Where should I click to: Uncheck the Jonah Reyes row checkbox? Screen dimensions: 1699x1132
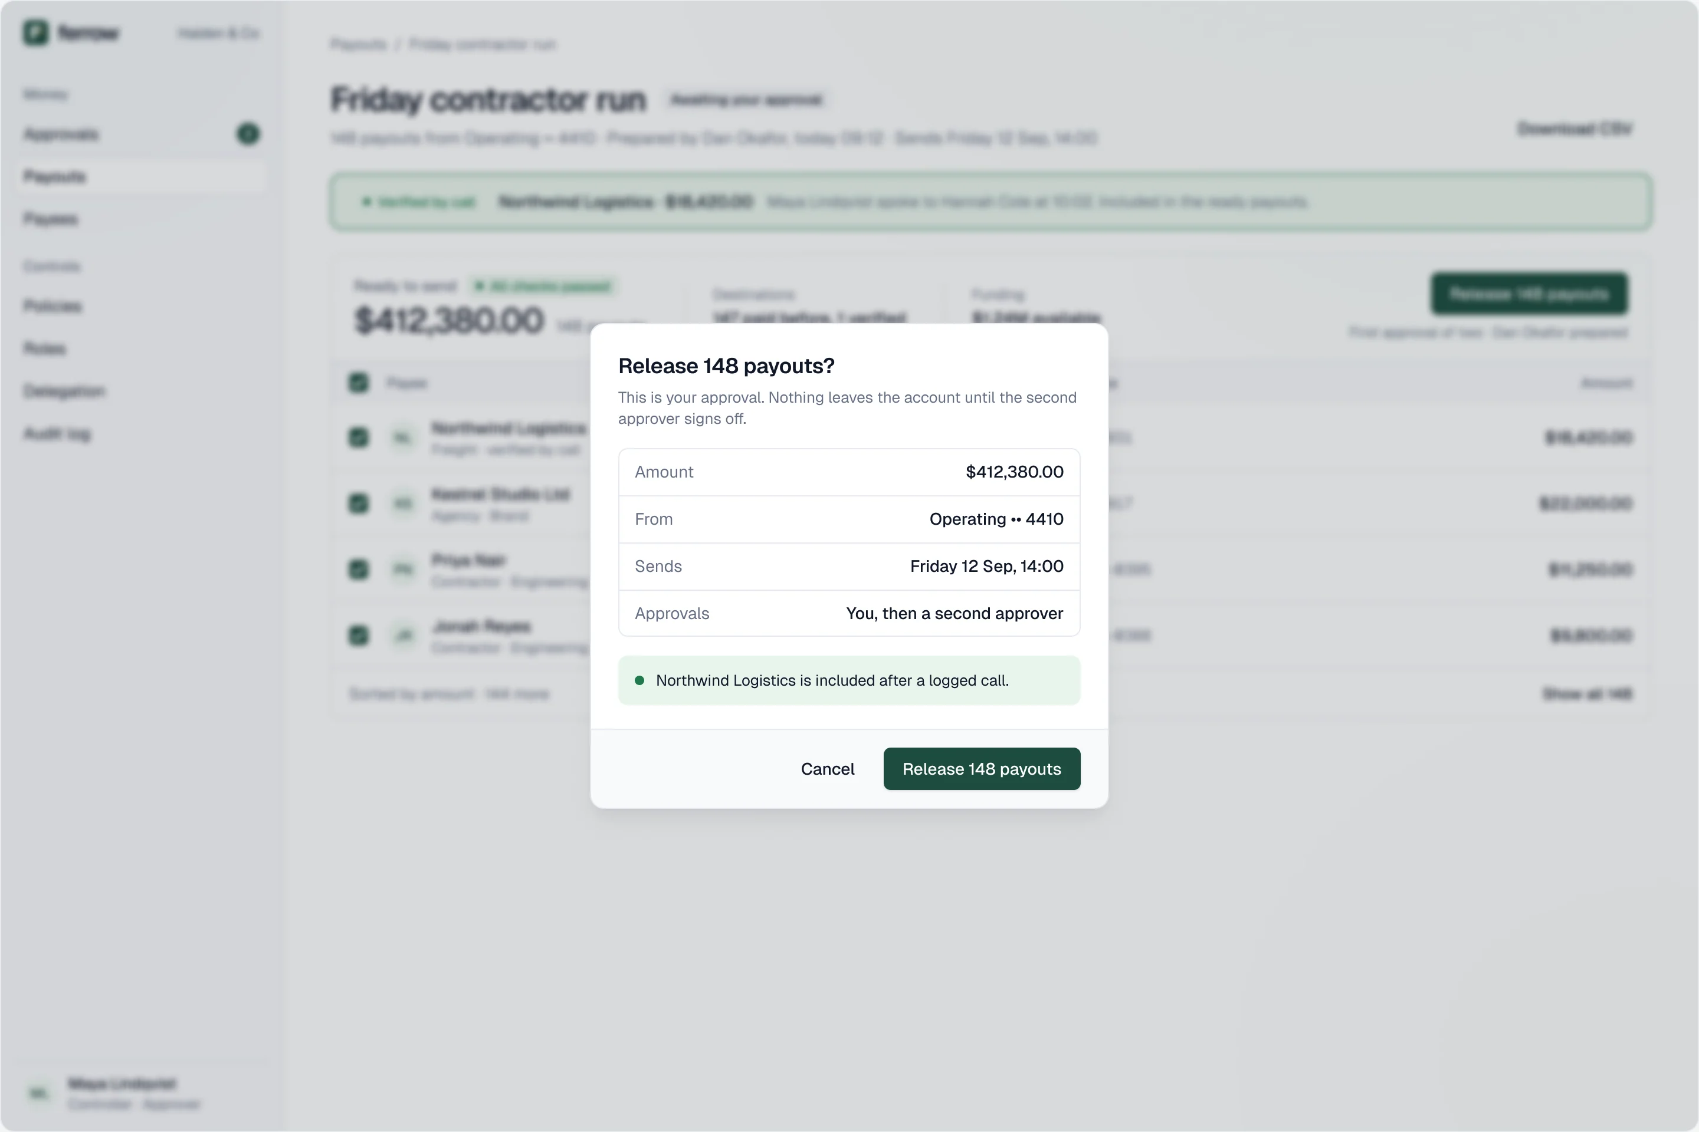[x=358, y=636]
